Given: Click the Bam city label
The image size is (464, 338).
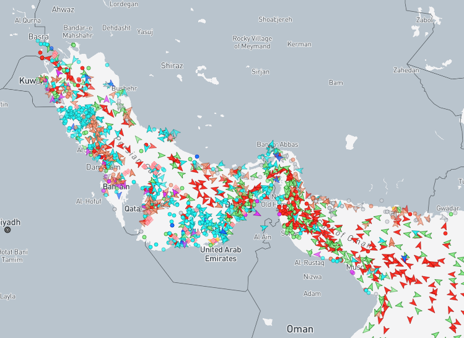Looking at the screenshot, I should 336,82.
